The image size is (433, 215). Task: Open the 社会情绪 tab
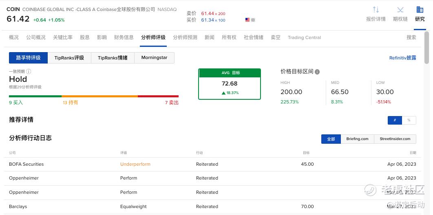click(x=254, y=37)
